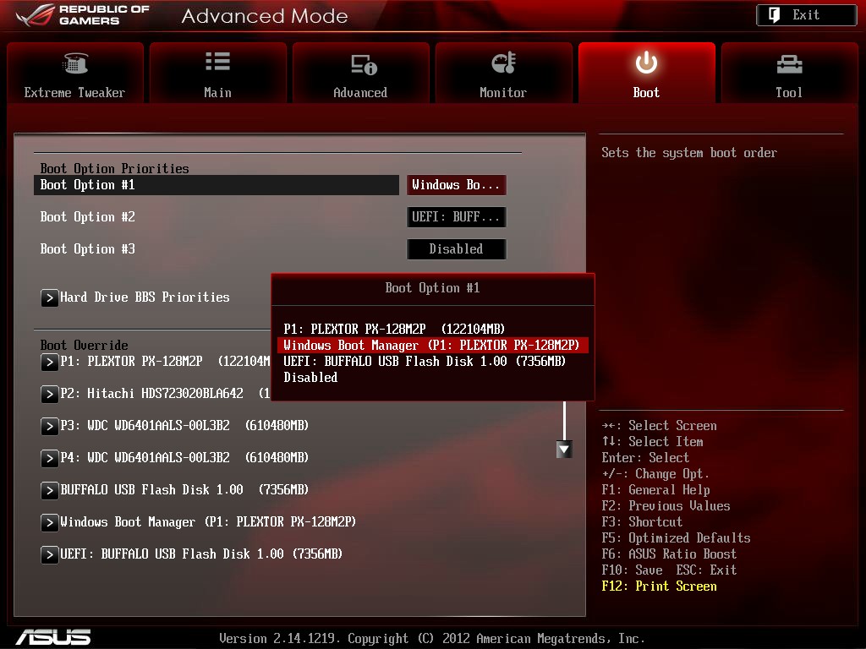Click arrow icon beside P1: PLEXTOR override
Image resolution: width=866 pixels, height=649 pixels.
click(x=49, y=362)
